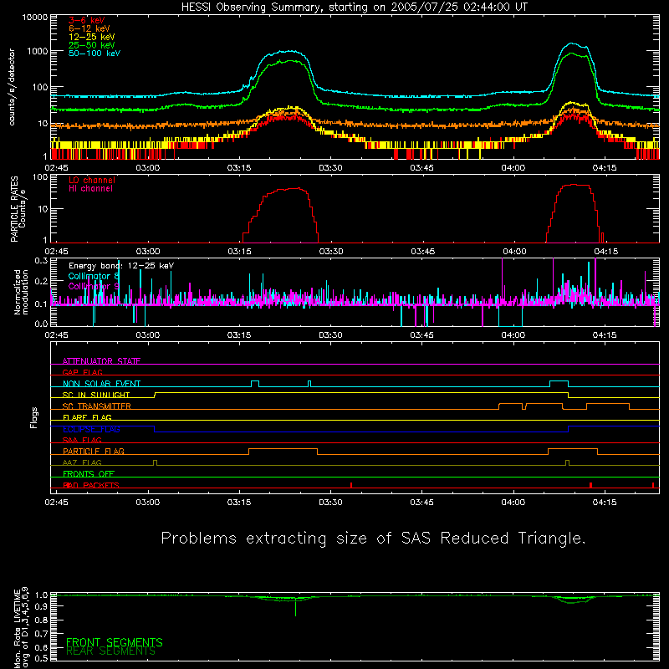Select the ECLIPSE FLAG label
This screenshot has height=669, width=669.
click(x=91, y=429)
